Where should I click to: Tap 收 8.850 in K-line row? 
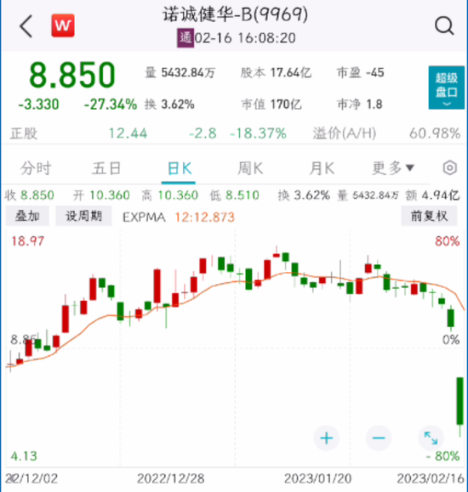pos(30,195)
